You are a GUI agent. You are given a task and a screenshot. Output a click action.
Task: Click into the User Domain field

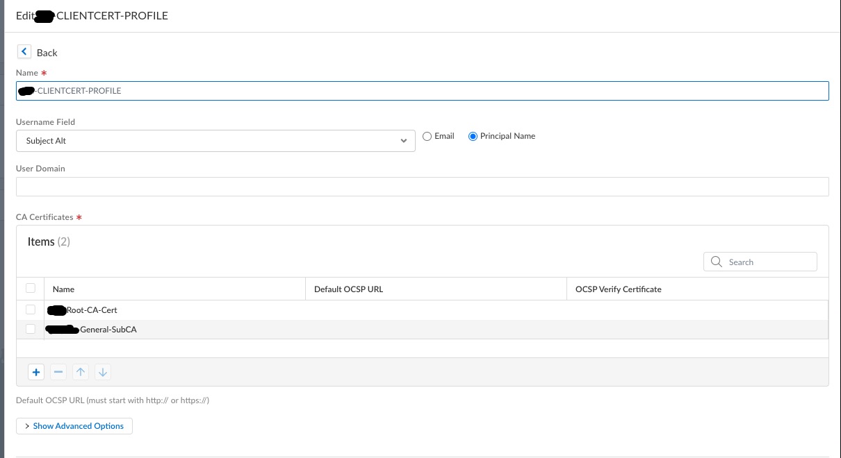[x=422, y=187]
